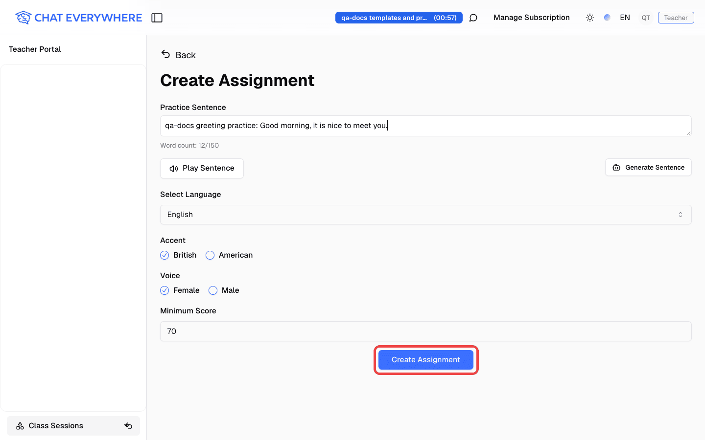Click the Chat Everywhere logo

(78, 18)
